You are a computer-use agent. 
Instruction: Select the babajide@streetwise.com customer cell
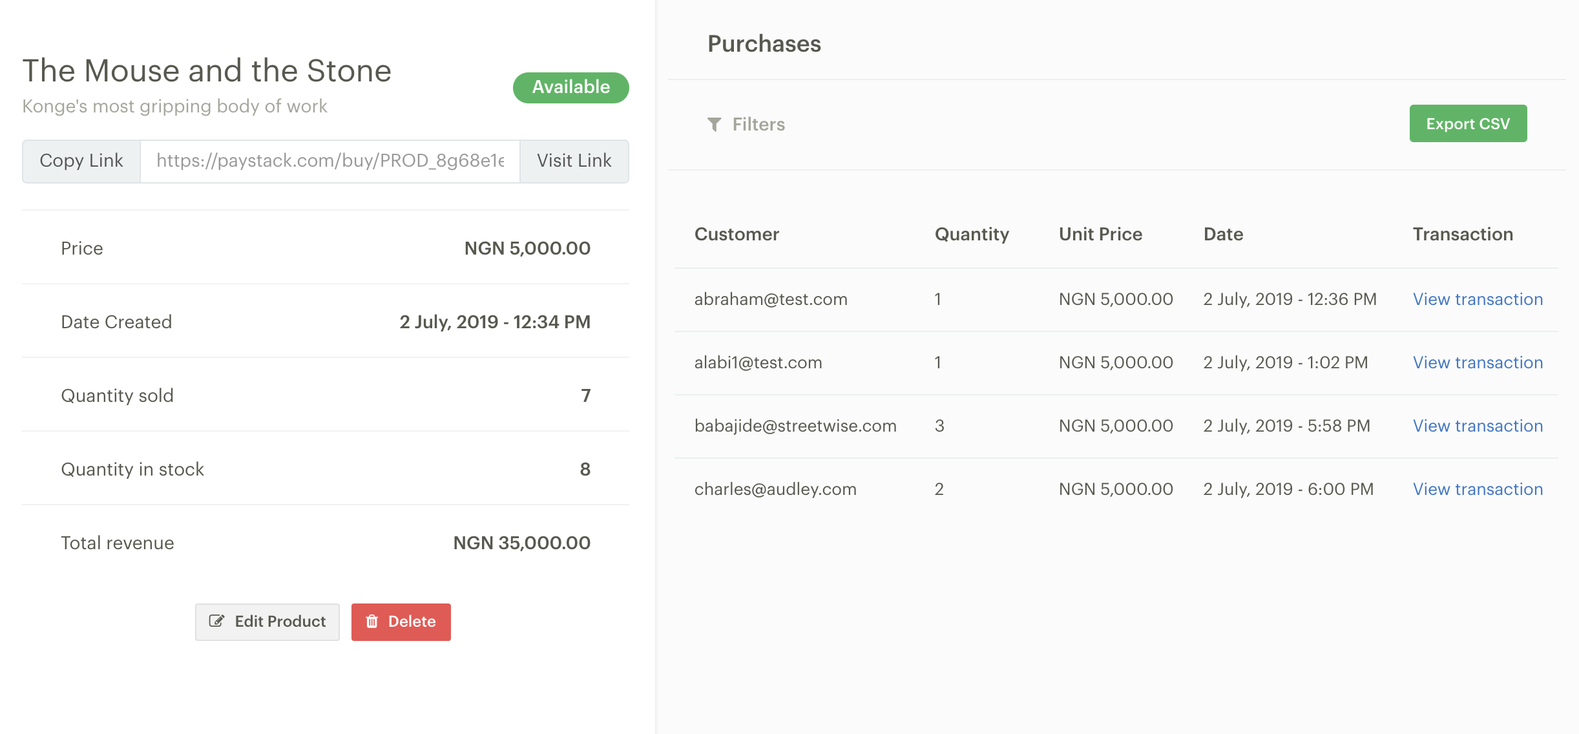(x=795, y=426)
